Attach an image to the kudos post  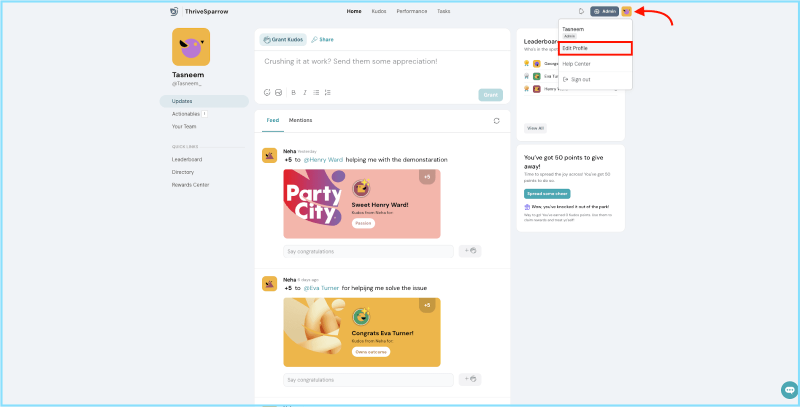coord(278,92)
